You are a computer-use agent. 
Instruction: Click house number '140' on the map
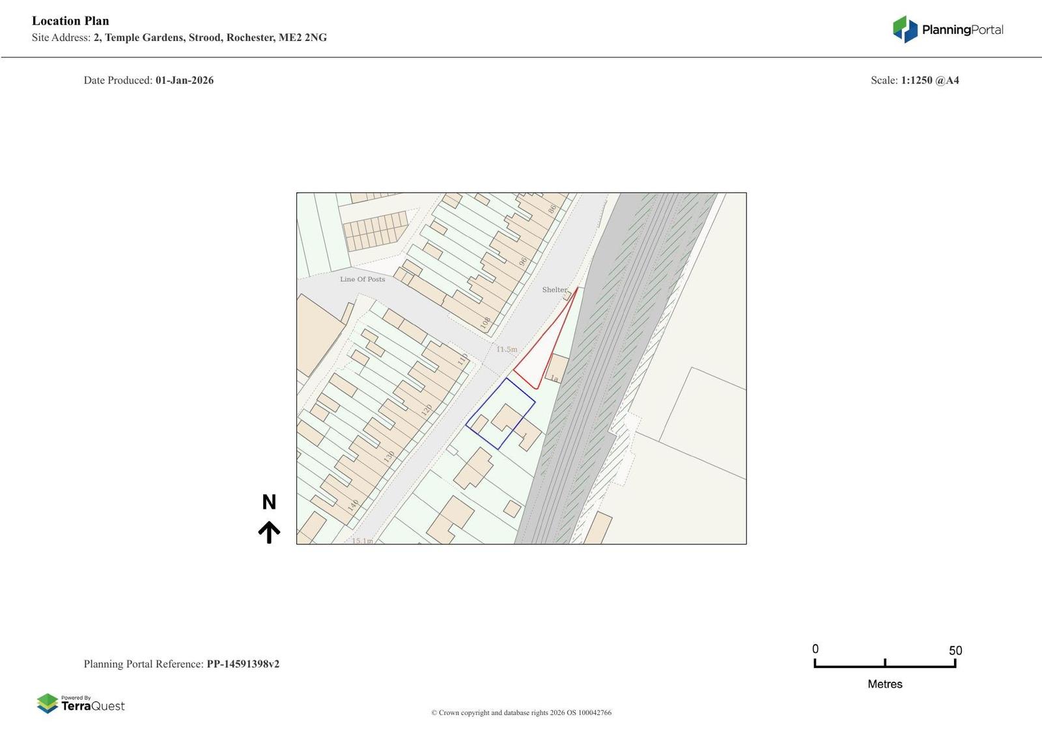click(352, 505)
